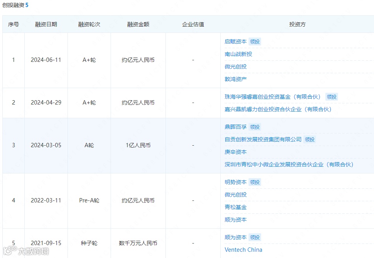Click serial number 1 cell
The height and width of the screenshot is (258, 374).
(13, 60)
